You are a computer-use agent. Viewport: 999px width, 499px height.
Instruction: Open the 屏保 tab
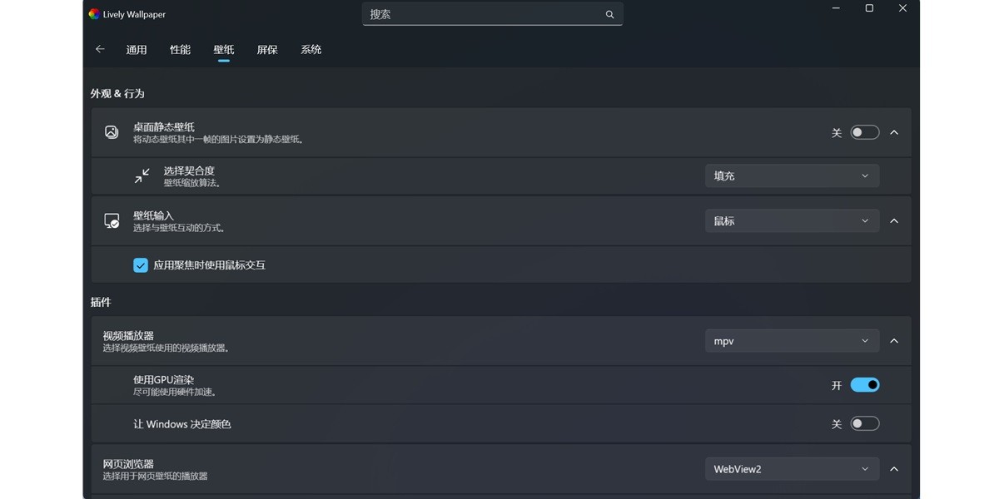click(x=267, y=50)
